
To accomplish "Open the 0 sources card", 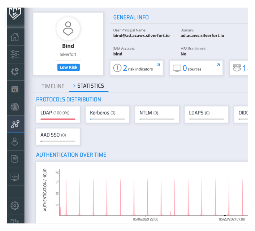I will [x=196, y=68].
